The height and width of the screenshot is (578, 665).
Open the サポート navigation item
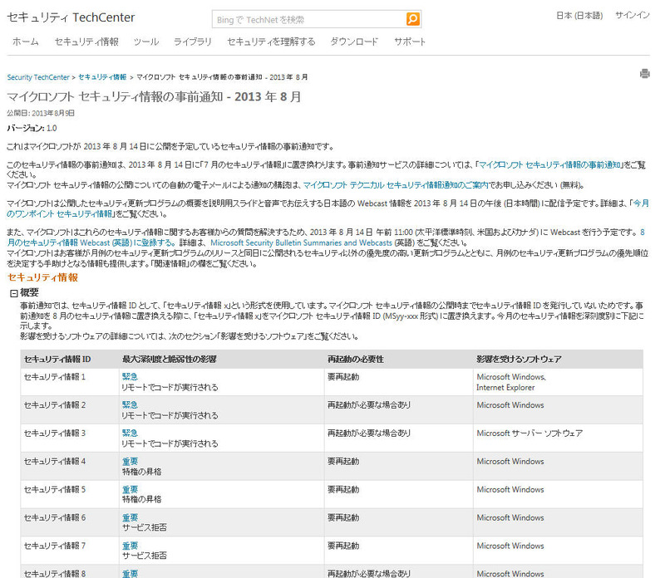coord(410,42)
